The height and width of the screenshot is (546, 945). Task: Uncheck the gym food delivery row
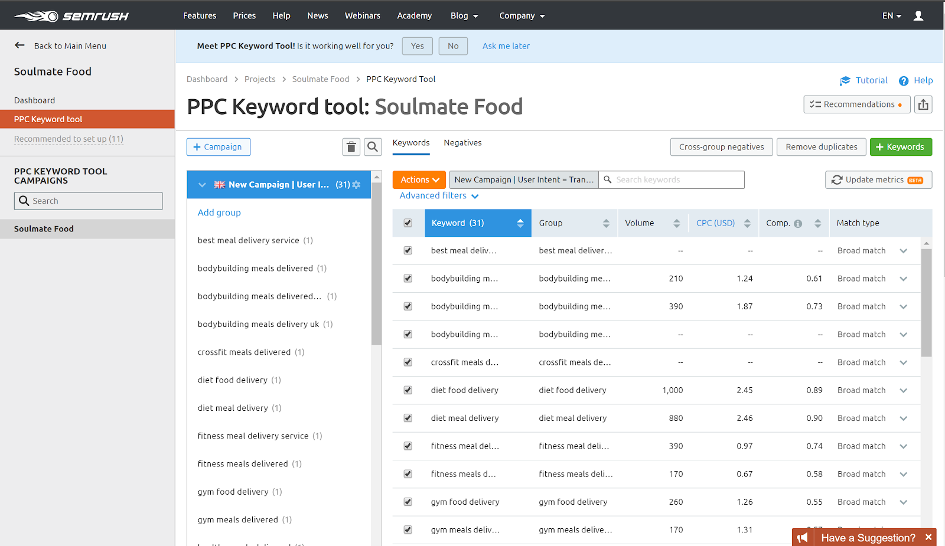pyautogui.click(x=408, y=502)
